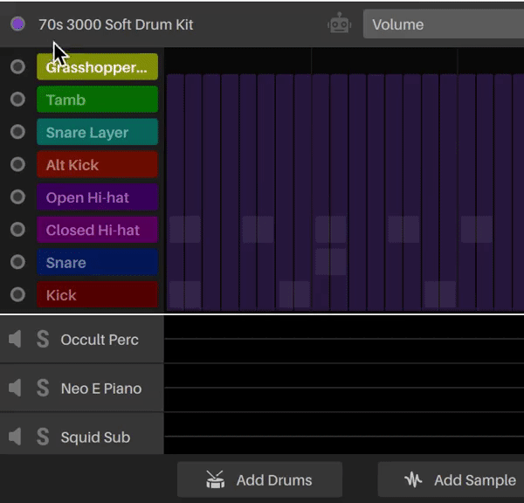Click the Add Drums button
Image resolution: width=524 pixels, height=503 pixels.
coord(259,480)
